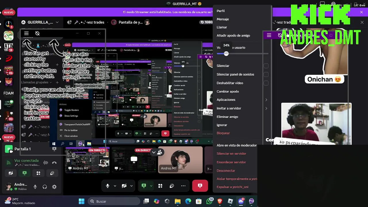Toggle Silenciar panel de sonidos checkbox
This screenshot has height=207, width=368.
click(x=266, y=74)
